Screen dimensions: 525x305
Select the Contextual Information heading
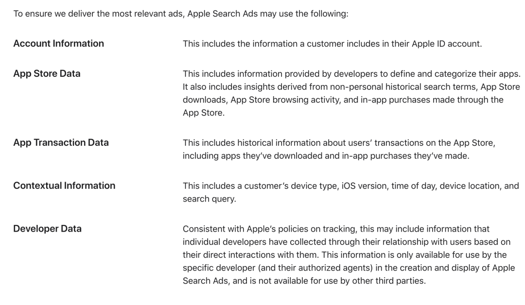64,186
